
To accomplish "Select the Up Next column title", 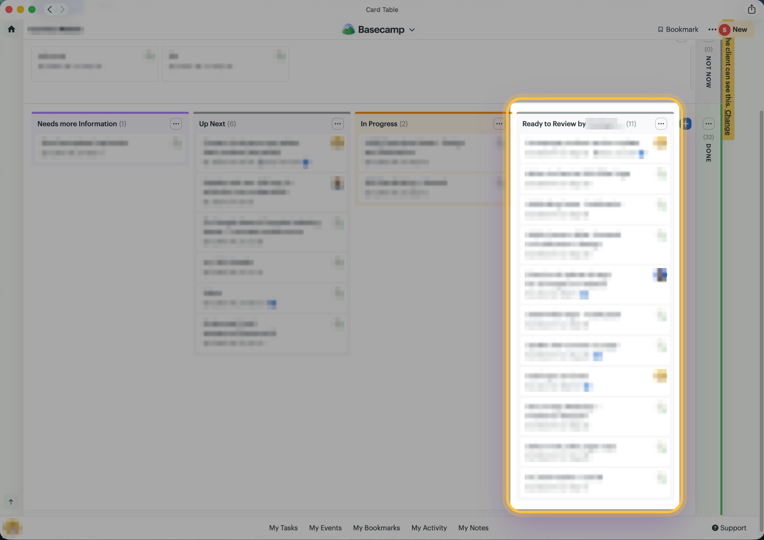I will click(212, 124).
